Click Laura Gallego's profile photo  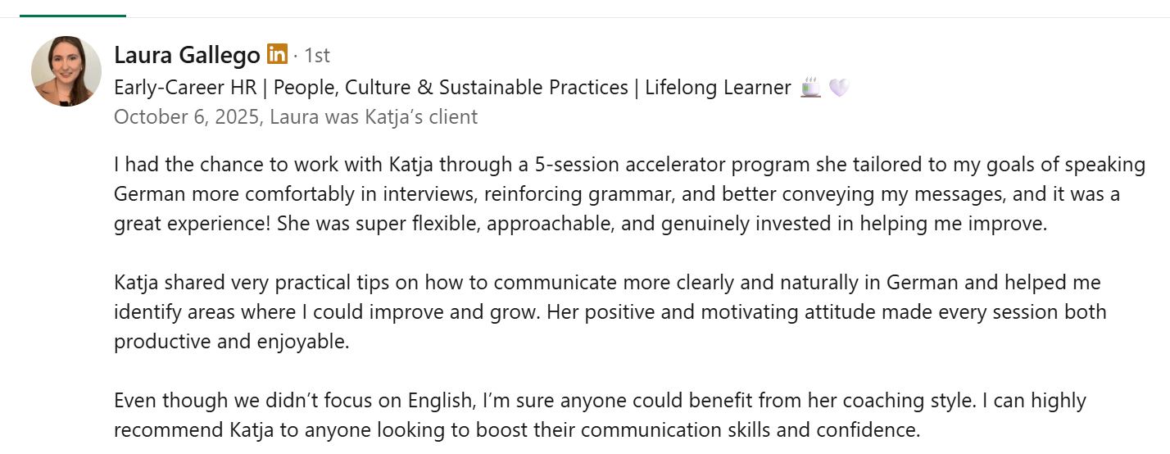66,71
